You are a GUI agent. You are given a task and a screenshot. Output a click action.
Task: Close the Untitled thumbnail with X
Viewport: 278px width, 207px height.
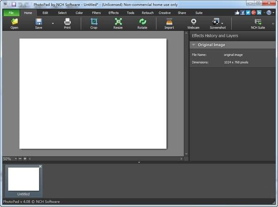40,166
